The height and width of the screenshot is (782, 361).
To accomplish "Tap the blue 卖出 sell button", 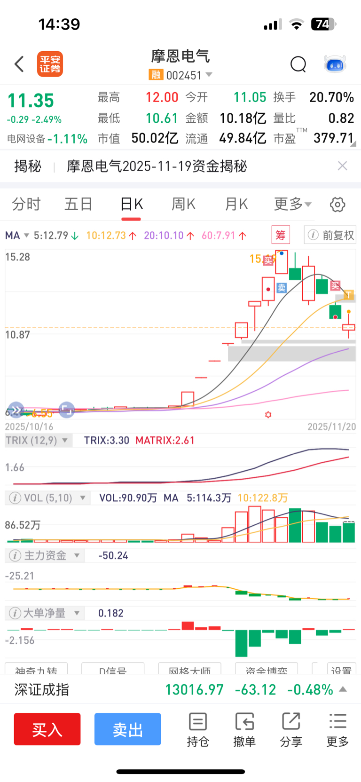I will coord(128,729).
